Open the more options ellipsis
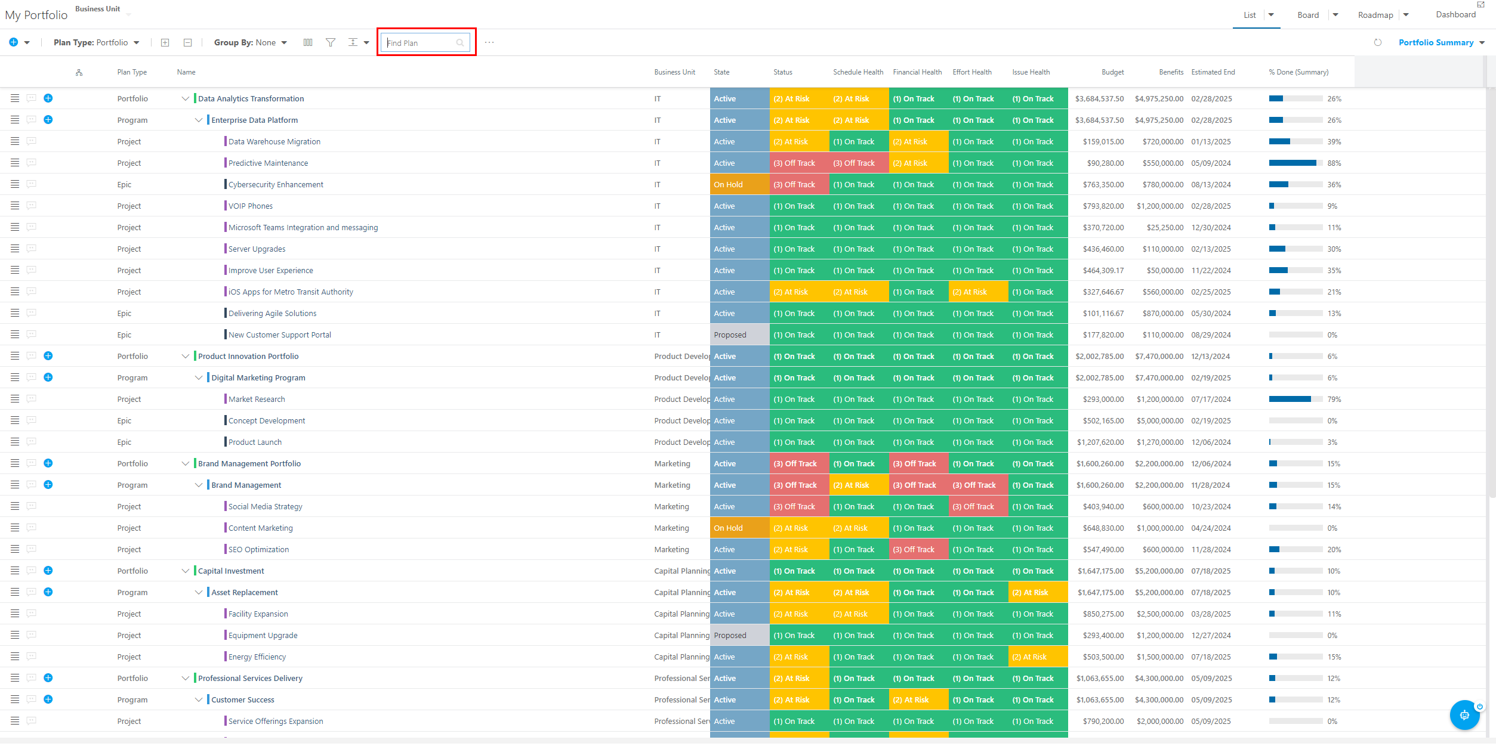Viewport: 1496px width, 746px height. [x=489, y=42]
